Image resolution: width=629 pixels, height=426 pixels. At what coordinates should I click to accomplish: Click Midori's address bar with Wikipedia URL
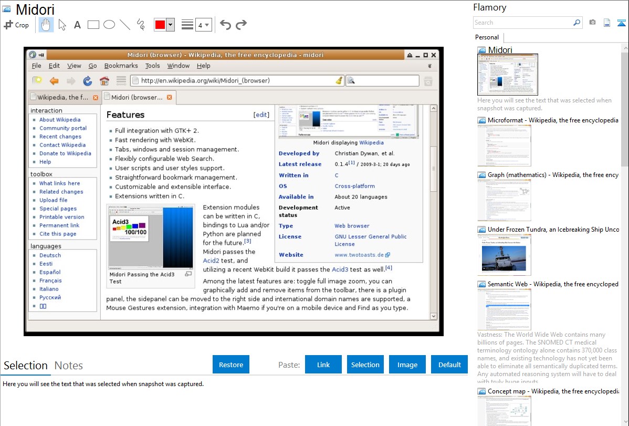tap(237, 81)
